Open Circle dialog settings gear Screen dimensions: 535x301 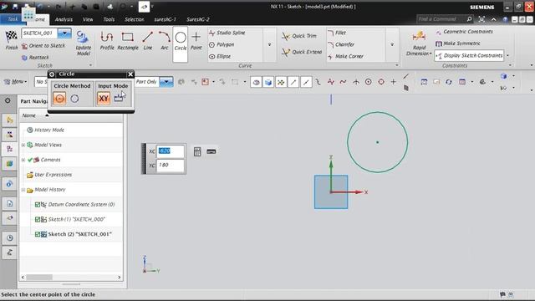(52, 74)
